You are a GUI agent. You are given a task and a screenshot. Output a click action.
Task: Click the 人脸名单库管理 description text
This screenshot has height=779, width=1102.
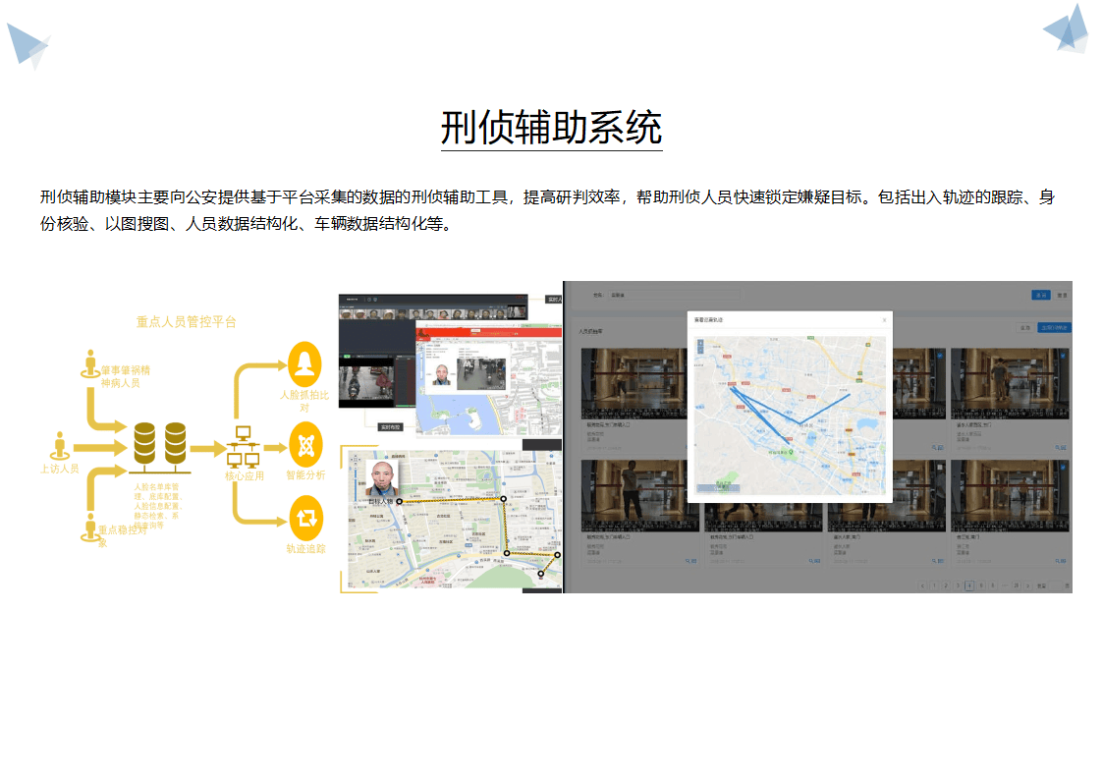157,506
